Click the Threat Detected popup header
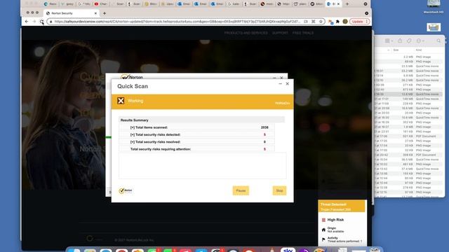Image resolution: width=449 pixels, height=252 pixels. [342, 206]
